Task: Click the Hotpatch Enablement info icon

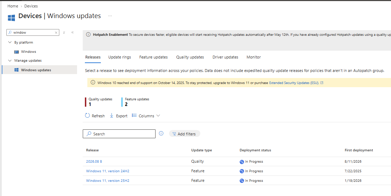Action: 88,35
